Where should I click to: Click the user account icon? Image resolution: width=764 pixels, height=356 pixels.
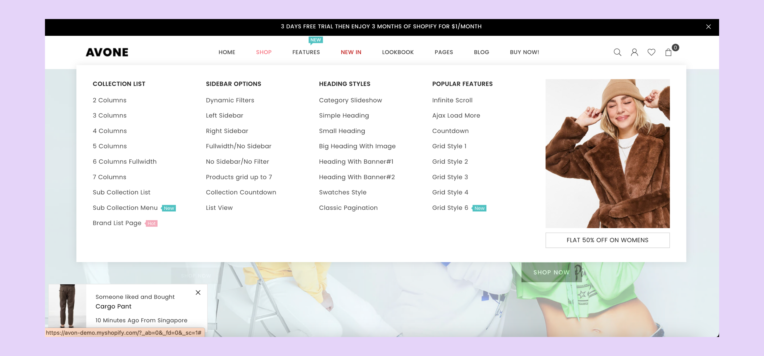click(x=634, y=53)
